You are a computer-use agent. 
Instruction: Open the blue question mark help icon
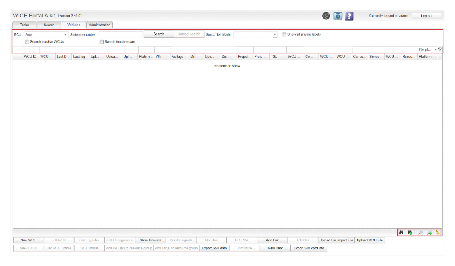[x=349, y=16]
